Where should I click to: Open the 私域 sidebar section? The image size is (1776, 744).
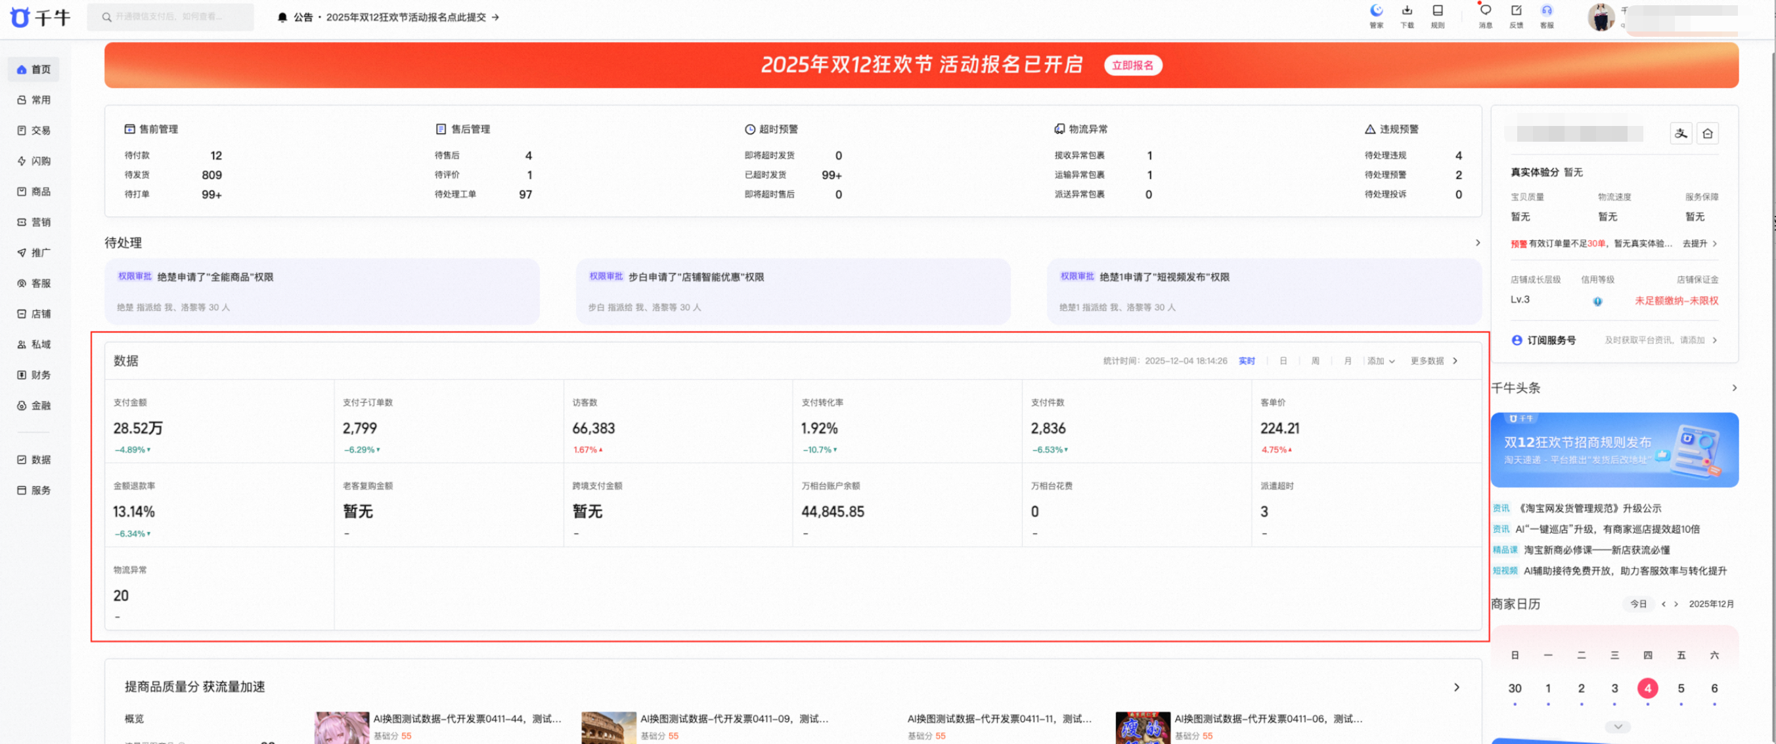click(33, 344)
